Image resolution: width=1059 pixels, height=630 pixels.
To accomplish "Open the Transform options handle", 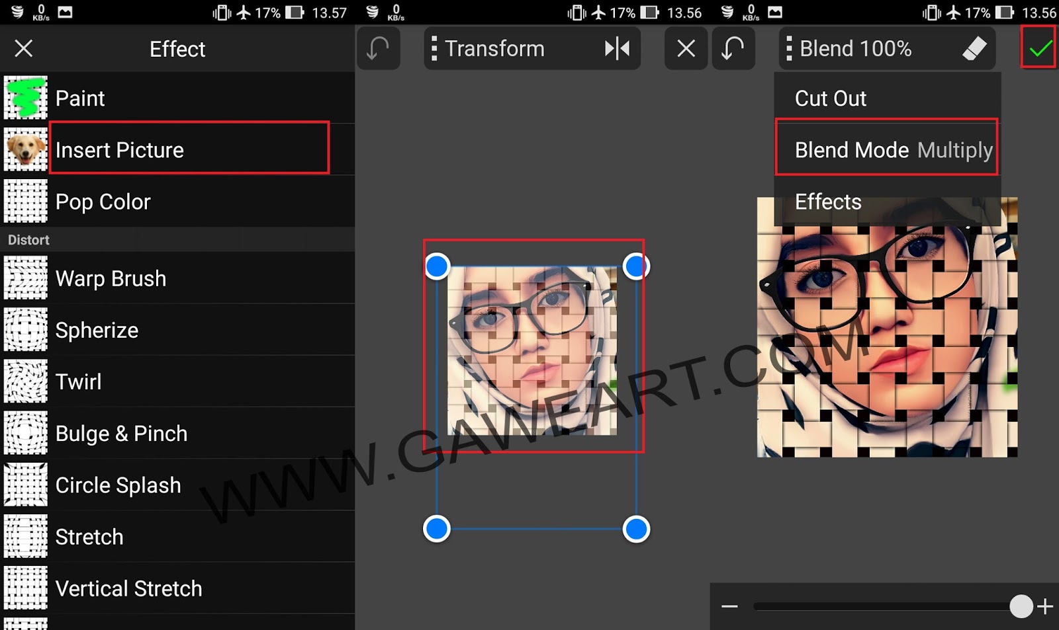I will click(x=436, y=48).
